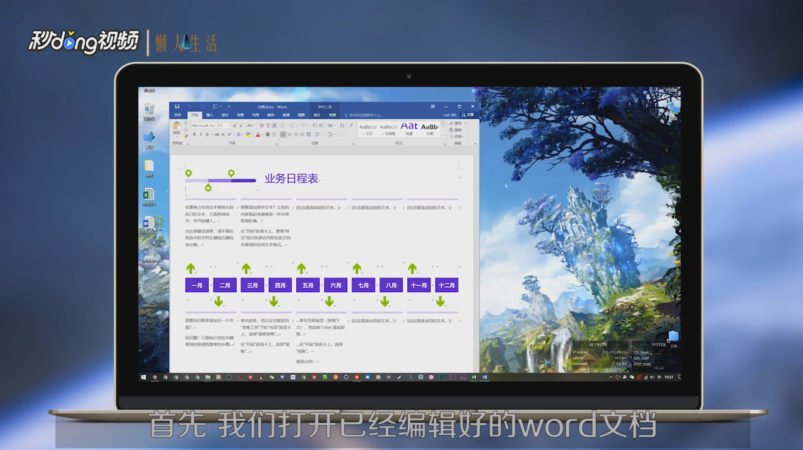Click the Tell Me search box
The height and width of the screenshot is (450, 803).
365,115
